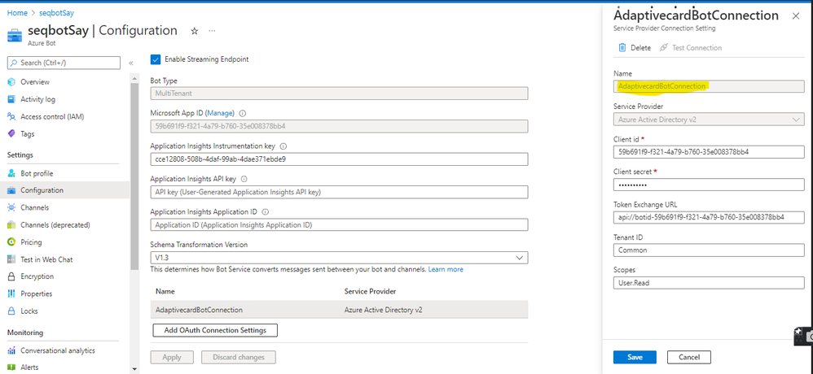This screenshot has width=813, height=374.
Task: Open the Channels menu item
Action: click(x=34, y=207)
